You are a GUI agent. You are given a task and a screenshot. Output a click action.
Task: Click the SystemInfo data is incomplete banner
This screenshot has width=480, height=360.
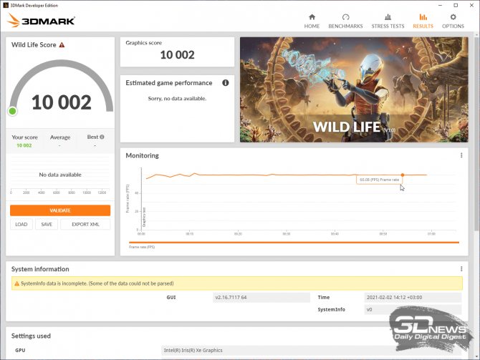tap(237, 283)
